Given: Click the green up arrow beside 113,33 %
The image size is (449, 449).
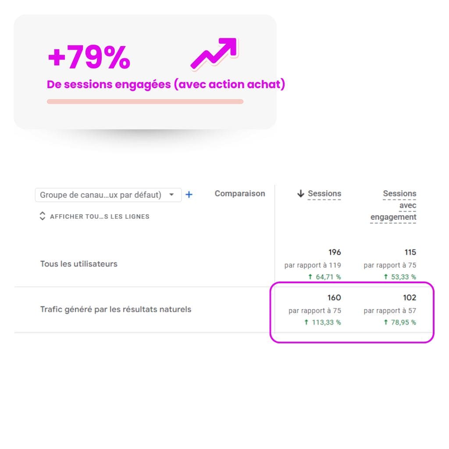Looking at the screenshot, I should [306, 322].
